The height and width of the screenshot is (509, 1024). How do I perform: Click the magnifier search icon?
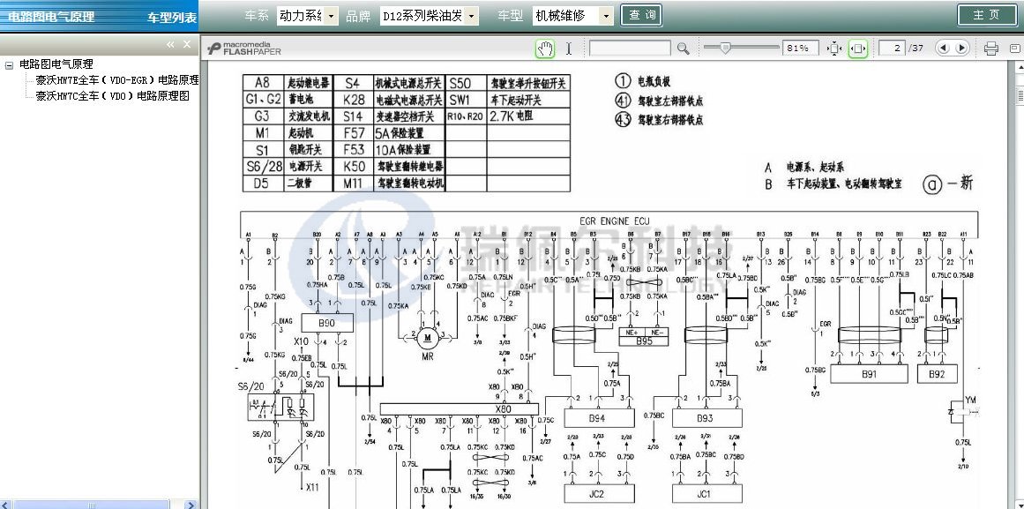683,49
